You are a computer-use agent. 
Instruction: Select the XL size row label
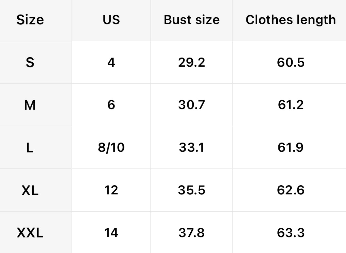point(30,190)
